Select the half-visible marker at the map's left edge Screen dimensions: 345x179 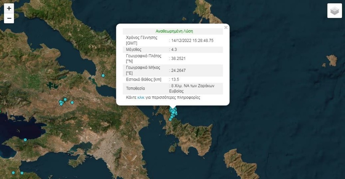(0, 112)
